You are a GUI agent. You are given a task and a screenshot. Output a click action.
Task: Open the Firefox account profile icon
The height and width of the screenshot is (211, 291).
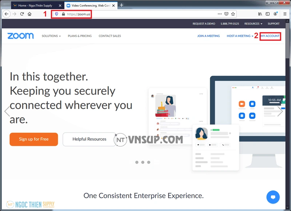[276, 14]
